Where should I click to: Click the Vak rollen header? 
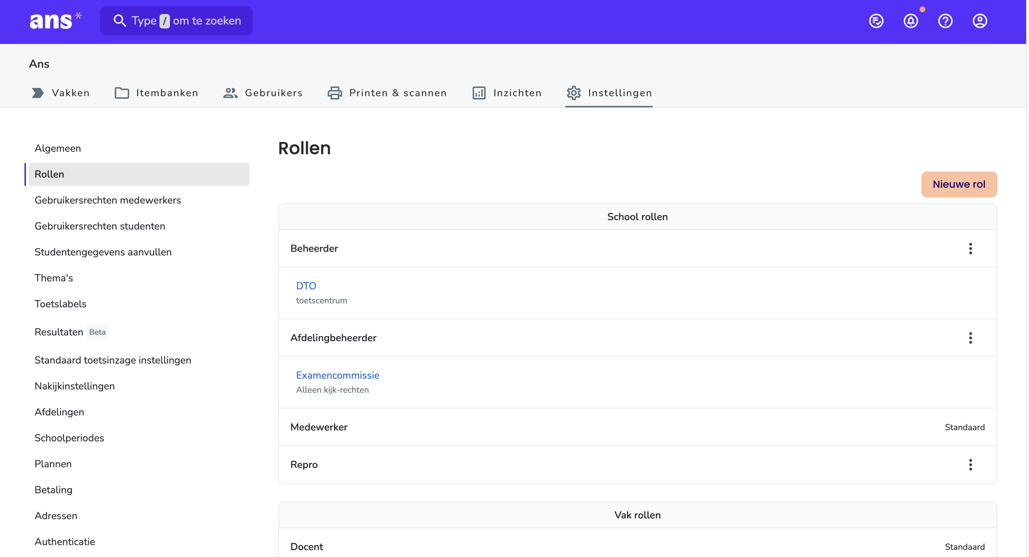tap(637, 515)
